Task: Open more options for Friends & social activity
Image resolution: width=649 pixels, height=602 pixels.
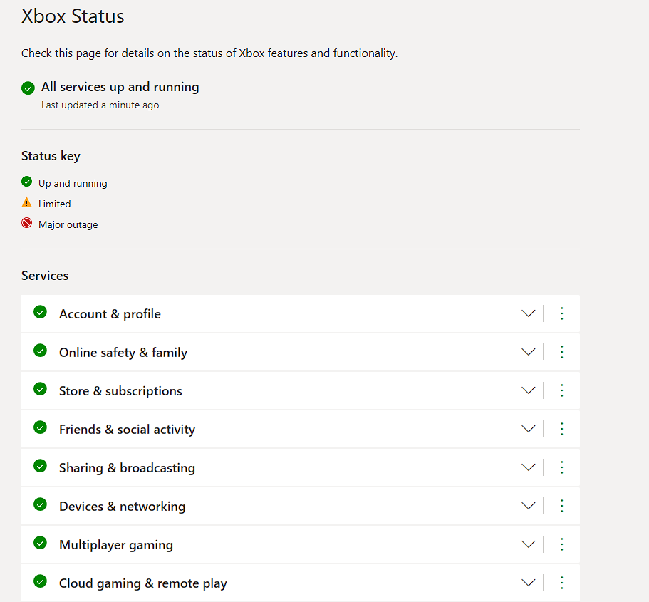Action: coord(561,430)
